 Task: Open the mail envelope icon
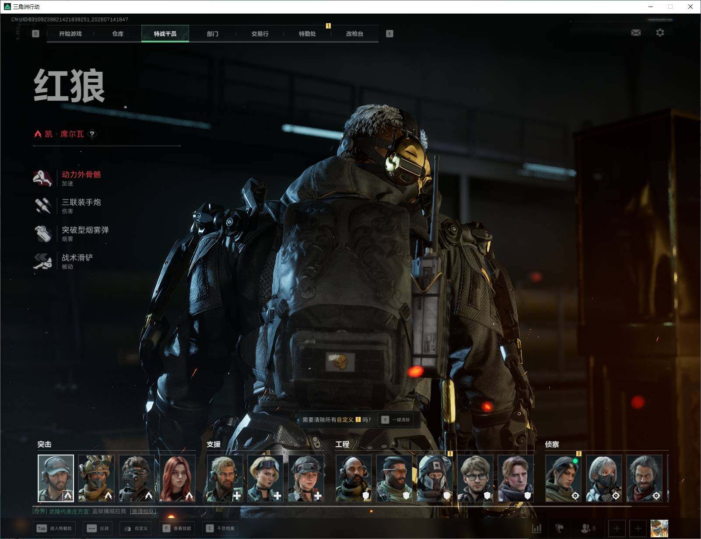[x=636, y=33]
